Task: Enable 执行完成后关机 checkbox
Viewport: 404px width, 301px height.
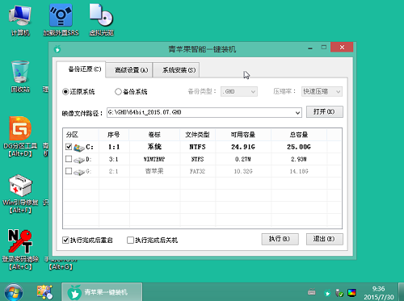Action: 130,240
